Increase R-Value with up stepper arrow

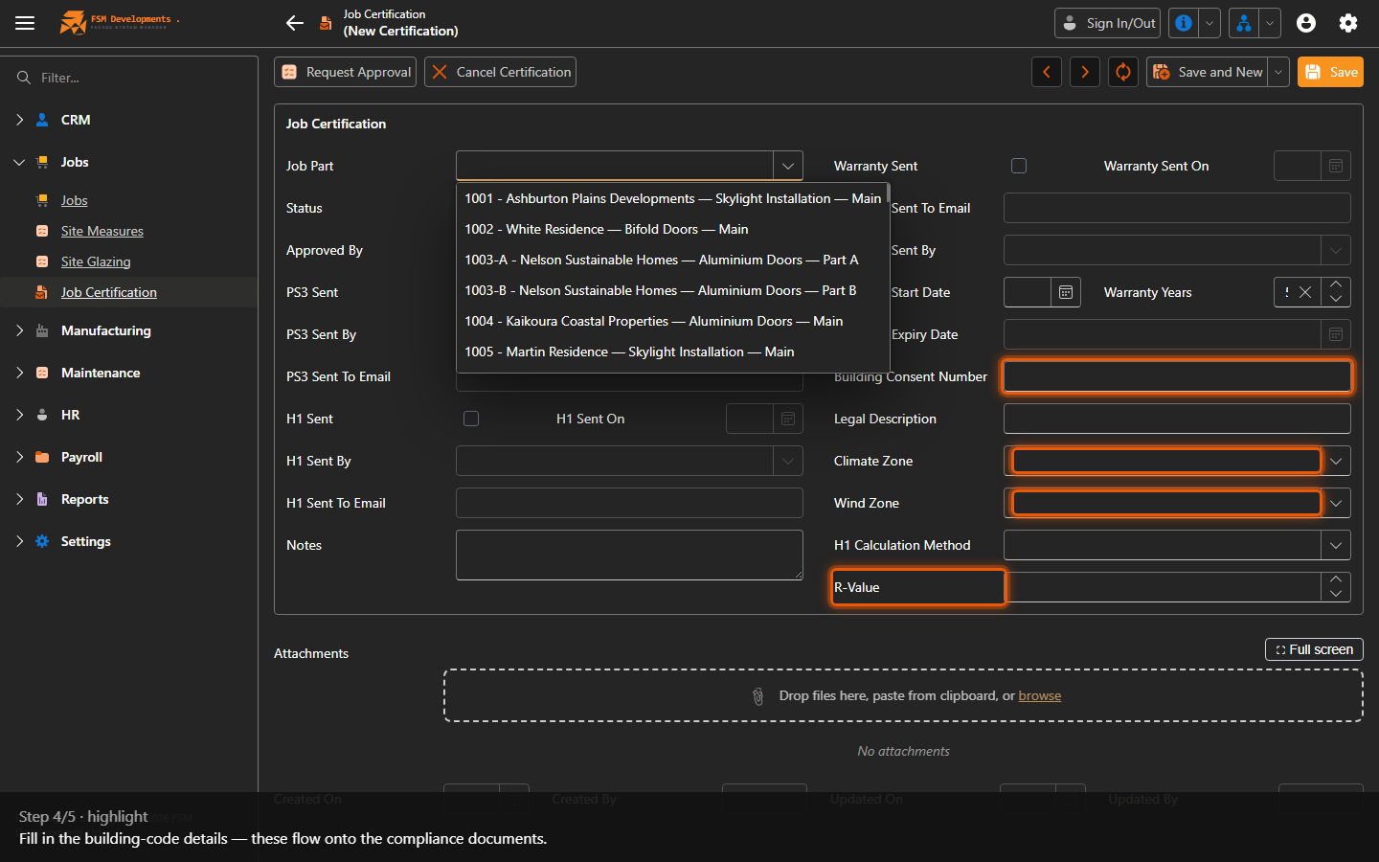click(1336, 579)
